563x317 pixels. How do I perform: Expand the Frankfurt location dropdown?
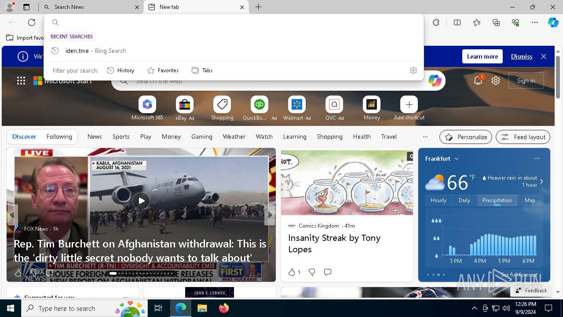(457, 159)
